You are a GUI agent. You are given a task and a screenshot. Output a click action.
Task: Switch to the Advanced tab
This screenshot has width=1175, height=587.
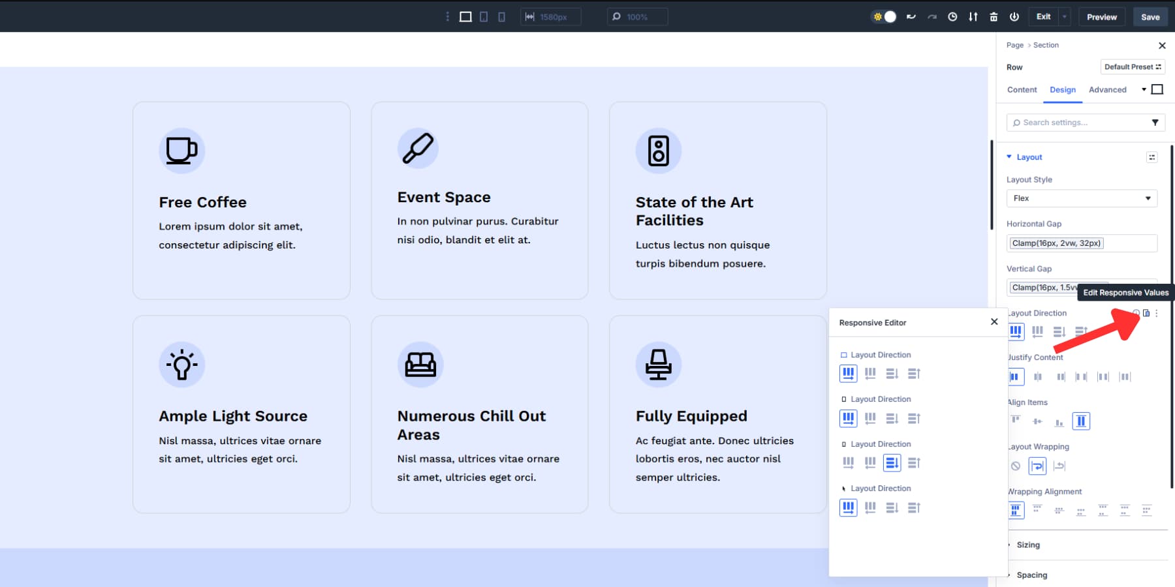[x=1108, y=89]
